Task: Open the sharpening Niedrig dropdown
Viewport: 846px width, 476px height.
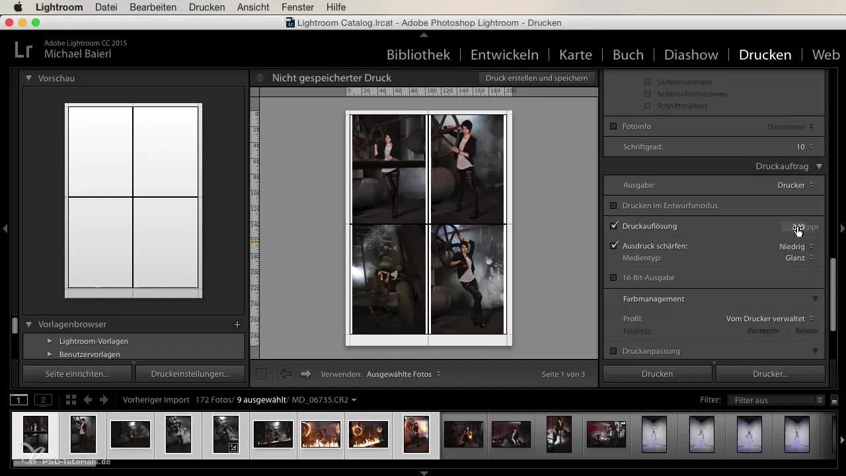Action: 796,246
